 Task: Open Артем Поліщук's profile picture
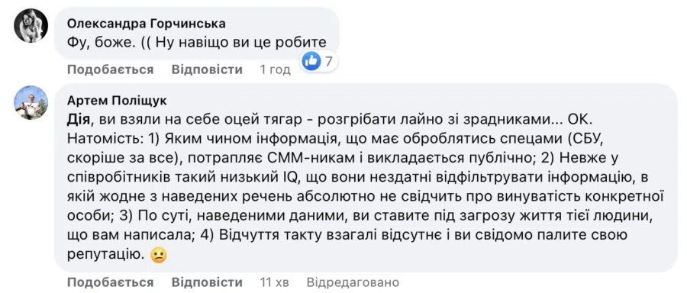coord(31,102)
